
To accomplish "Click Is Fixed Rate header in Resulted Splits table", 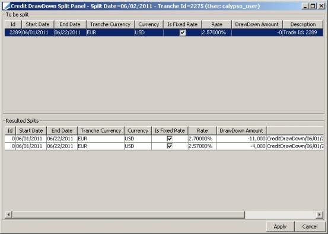I will pos(170,130).
